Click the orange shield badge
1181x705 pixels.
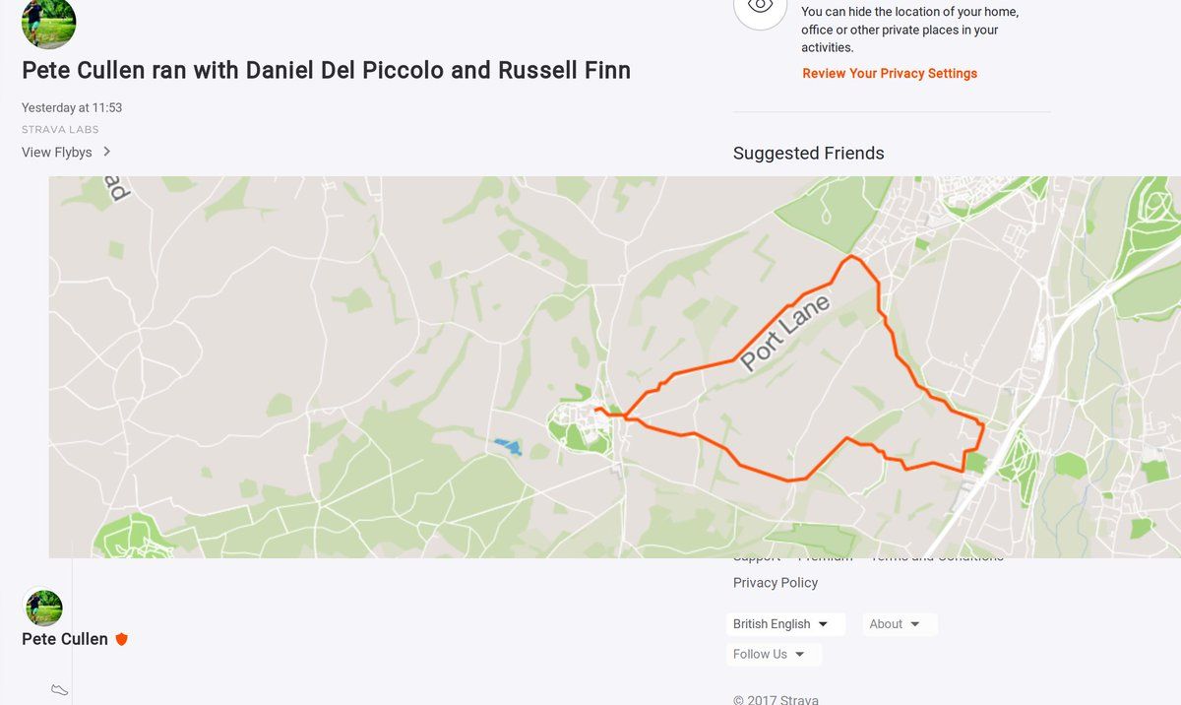pyautogui.click(x=122, y=639)
